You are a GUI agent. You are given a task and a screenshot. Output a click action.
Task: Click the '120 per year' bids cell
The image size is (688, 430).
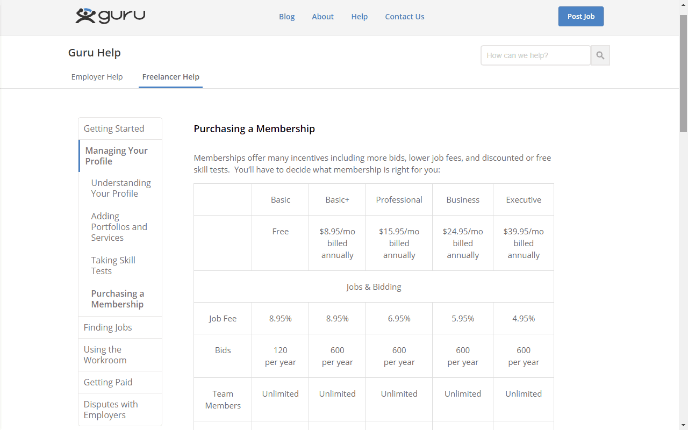[280, 356]
